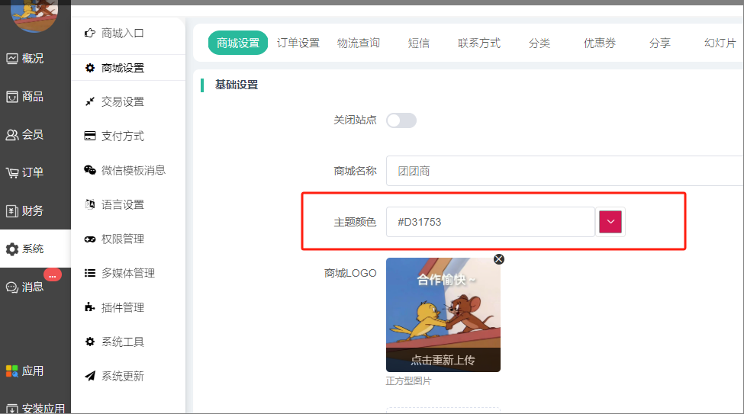744x414 pixels.
Task: Click the 应用 apps grid icon
Action: click(12, 371)
